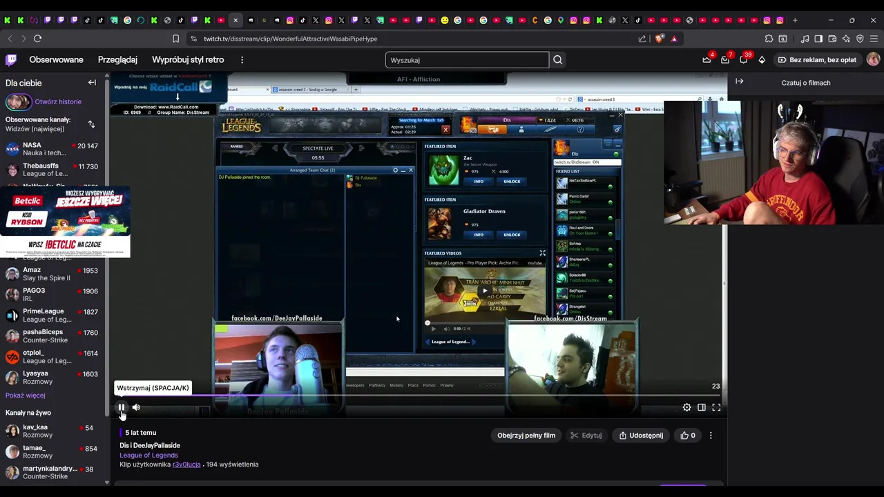Screen dimensions: 884x497
Task: Change followed channels sort order
Action: 91,124
